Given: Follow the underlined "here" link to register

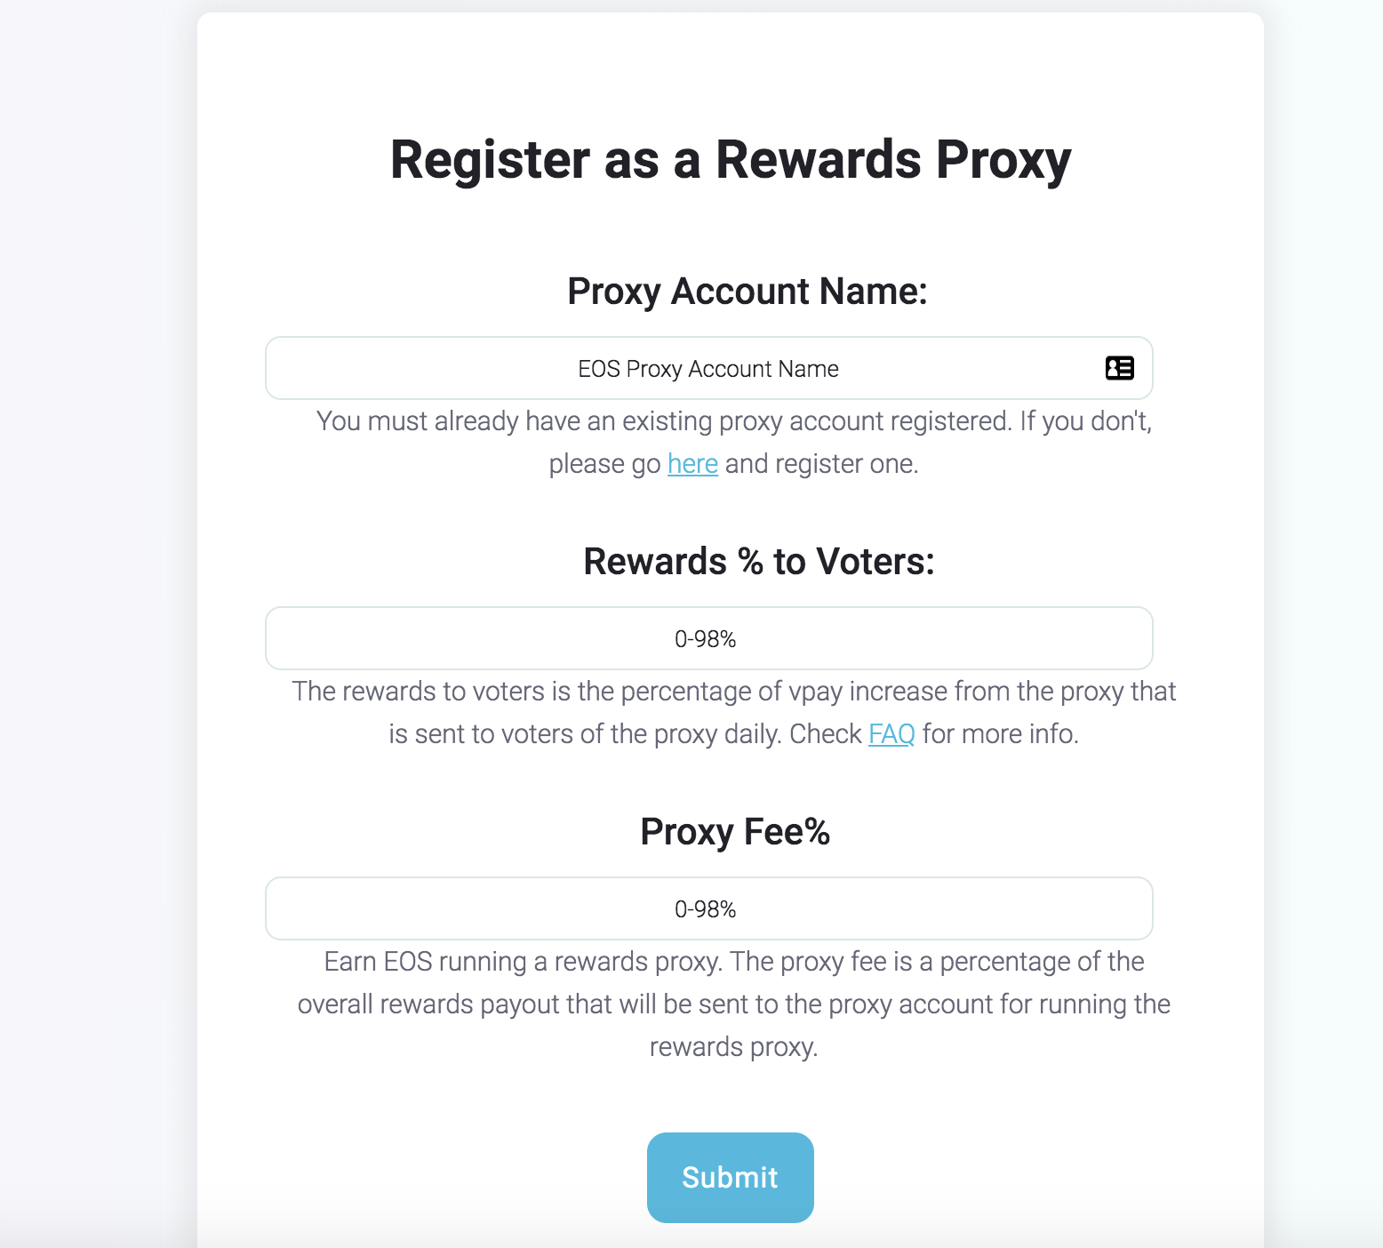Looking at the screenshot, I should [692, 464].
